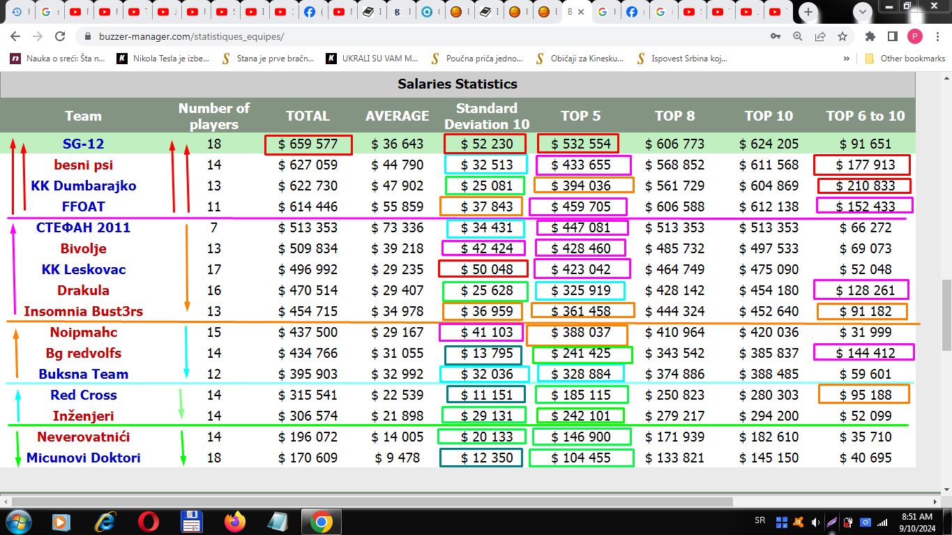952x535 pixels.
Task: Click the Team column header
Action: point(83,116)
